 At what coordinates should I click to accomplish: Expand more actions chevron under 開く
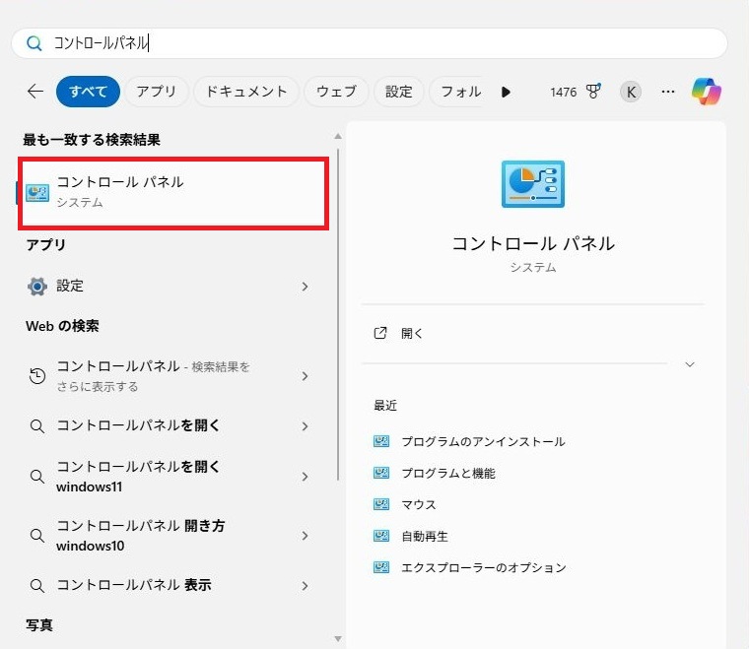click(690, 364)
